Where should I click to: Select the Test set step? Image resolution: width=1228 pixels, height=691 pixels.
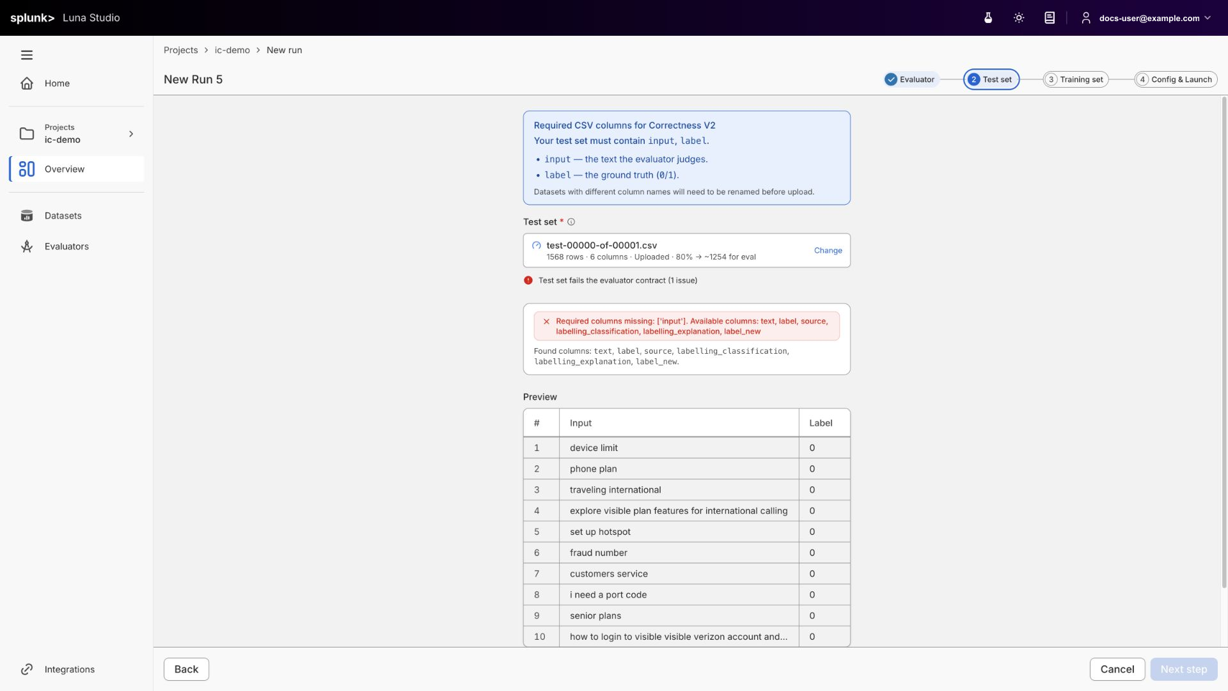(x=991, y=79)
